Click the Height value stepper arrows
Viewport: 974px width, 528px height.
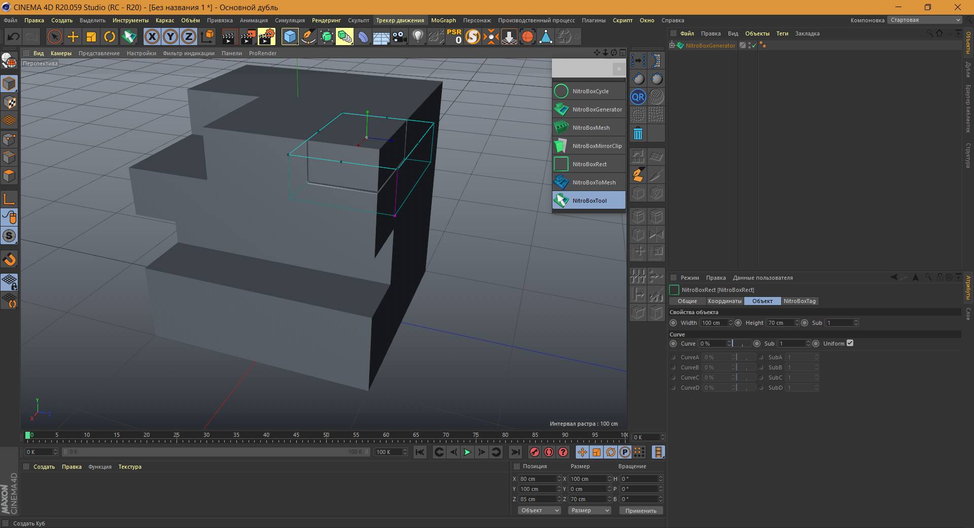click(x=796, y=323)
